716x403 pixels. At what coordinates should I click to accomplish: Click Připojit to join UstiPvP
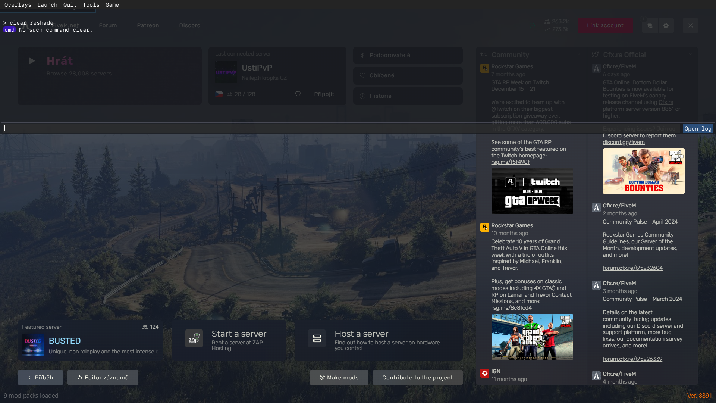click(324, 94)
